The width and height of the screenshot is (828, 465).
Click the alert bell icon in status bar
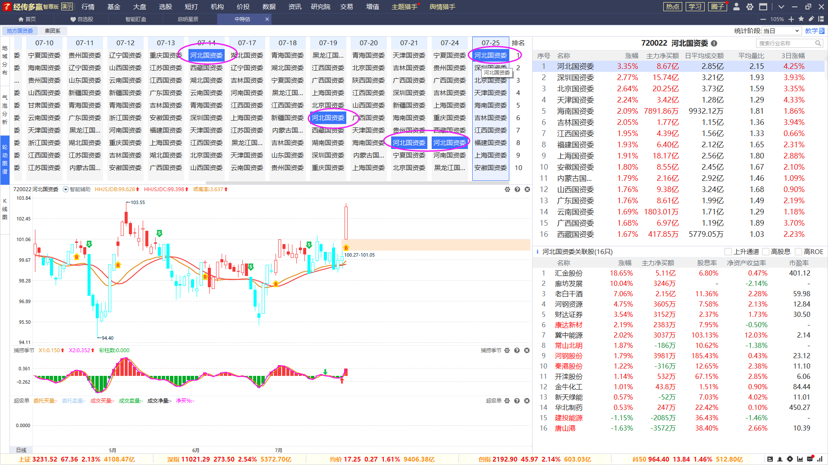point(780,459)
